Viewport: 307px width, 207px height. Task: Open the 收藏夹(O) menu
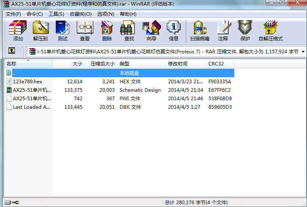[81, 14]
